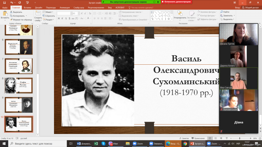Open the Файл tab

[5, 8]
